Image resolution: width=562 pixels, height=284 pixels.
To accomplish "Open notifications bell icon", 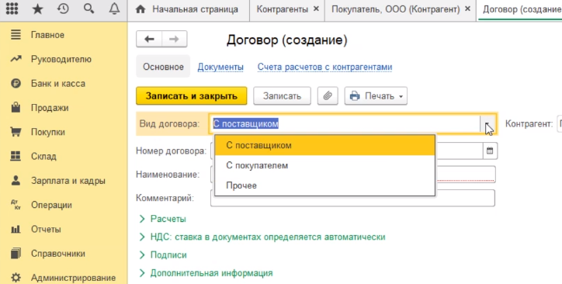I will (x=114, y=9).
